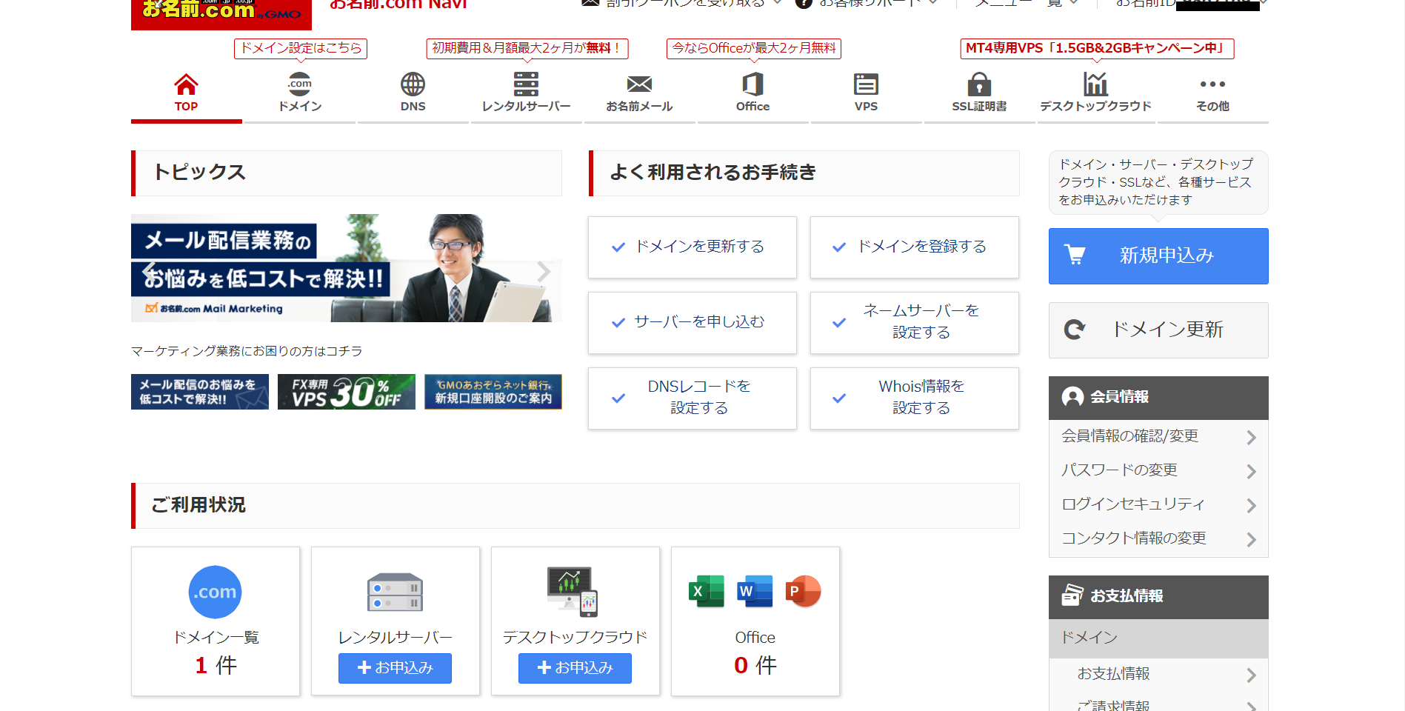This screenshot has width=1405, height=711.
Task: Click the PowerPoint icon in Office card
Action: coord(803,591)
